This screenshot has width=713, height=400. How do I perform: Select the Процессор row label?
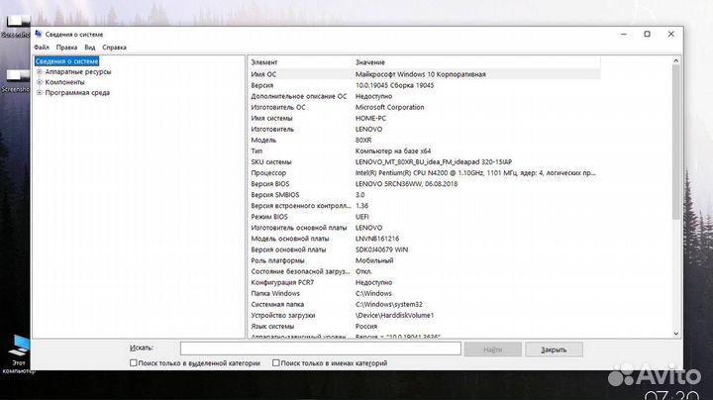tap(268, 172)
